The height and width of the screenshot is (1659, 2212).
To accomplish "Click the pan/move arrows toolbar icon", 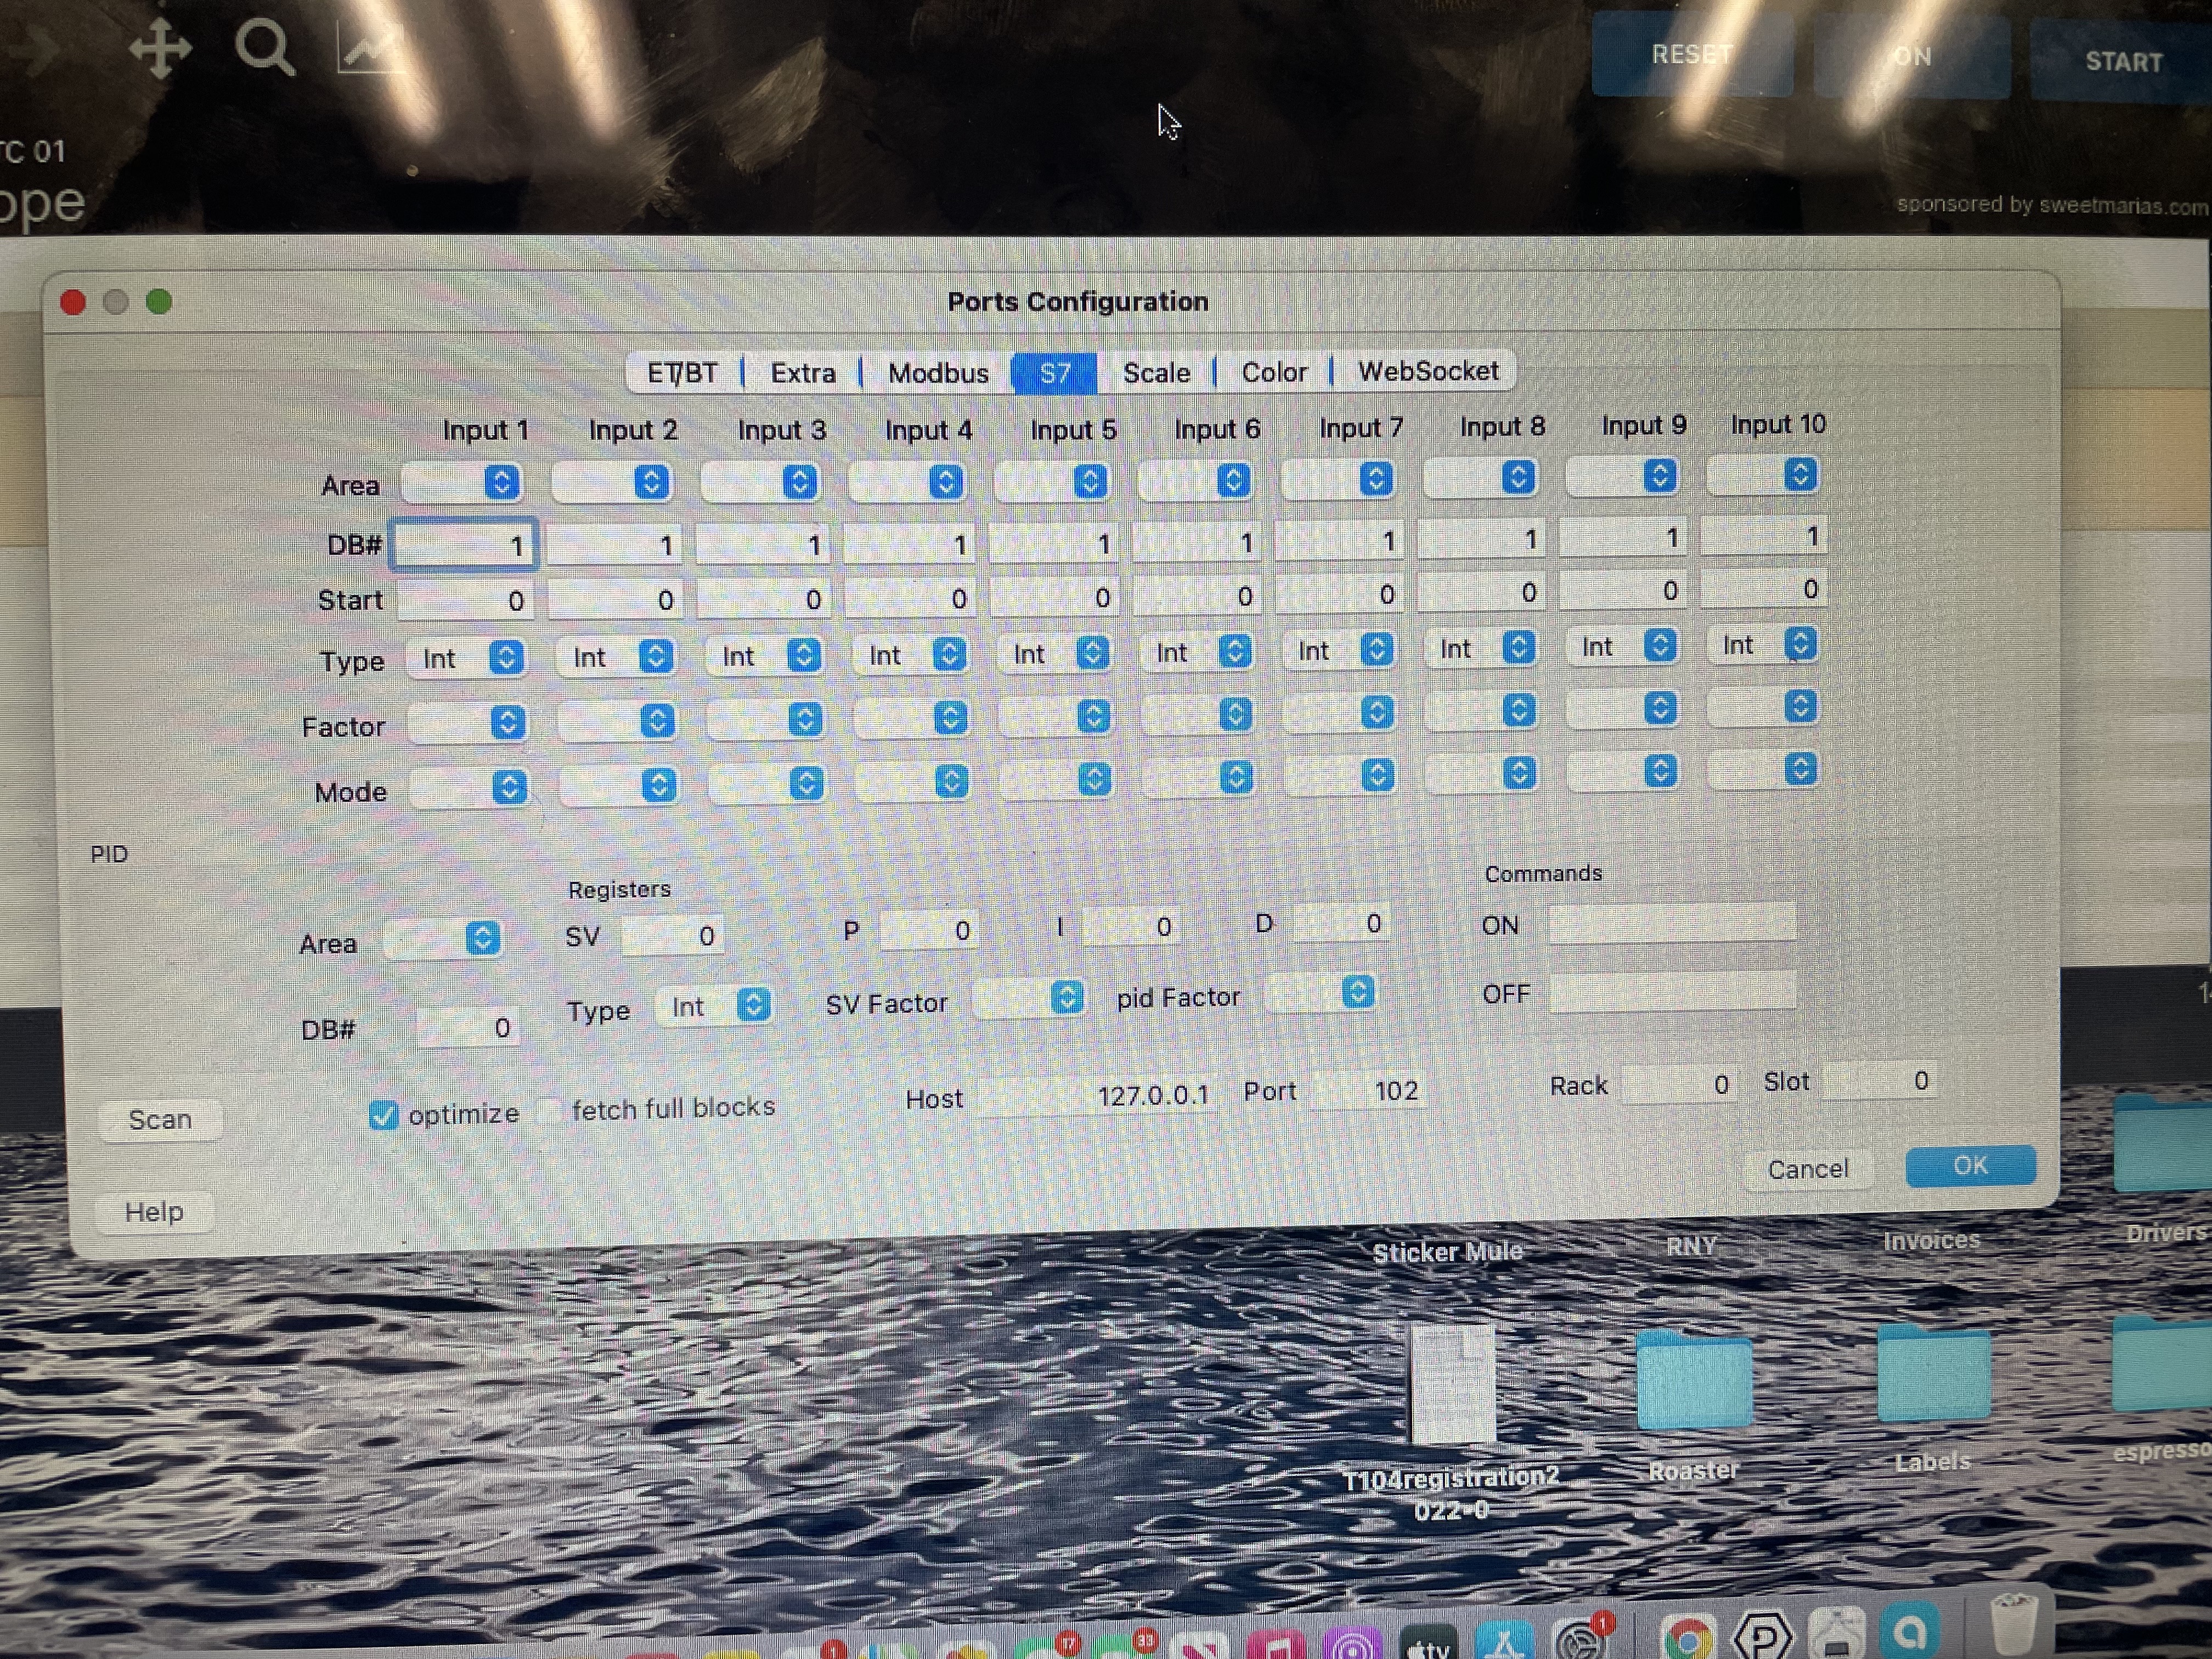I will point(160,47).
